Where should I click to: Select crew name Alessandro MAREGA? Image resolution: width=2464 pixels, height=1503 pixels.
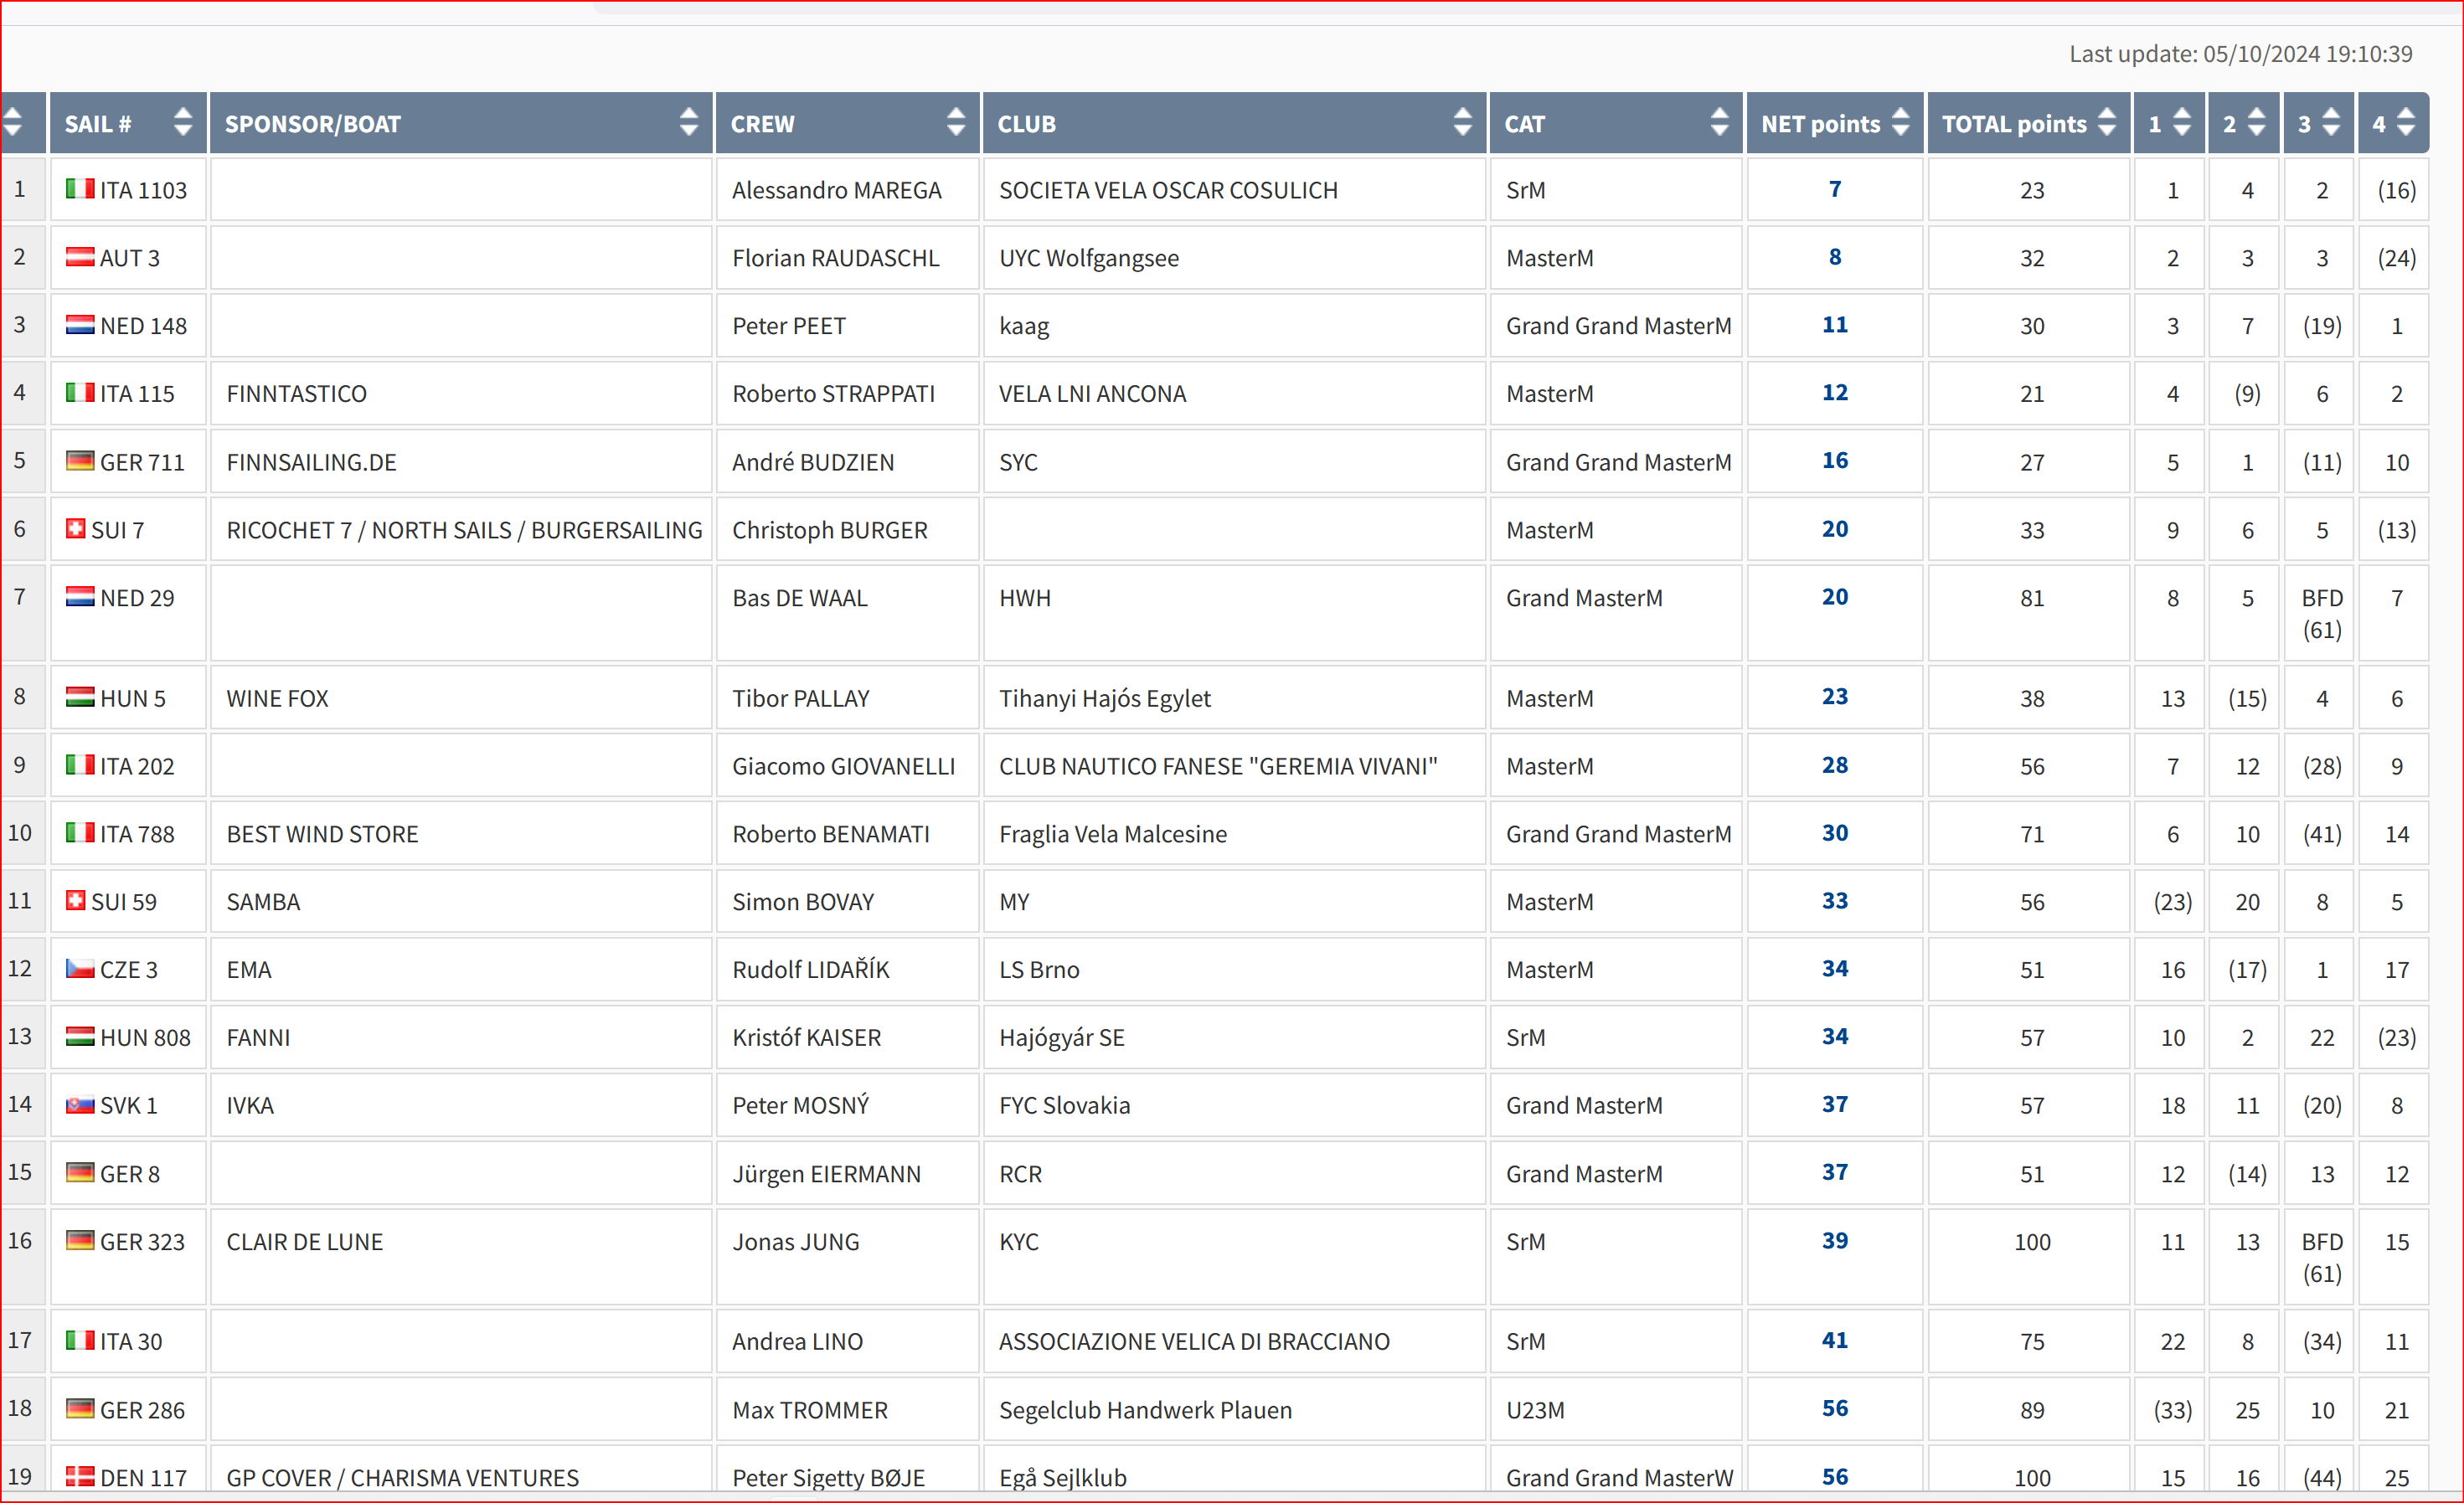[x=836, y=190]
